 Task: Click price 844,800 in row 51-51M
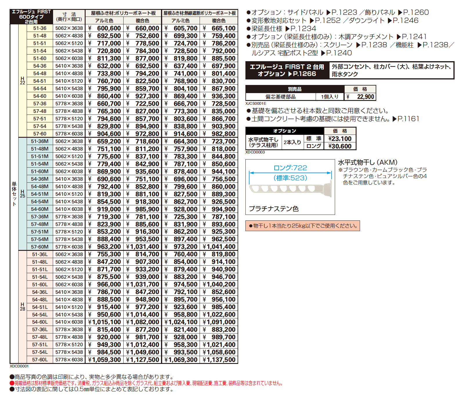223,156
